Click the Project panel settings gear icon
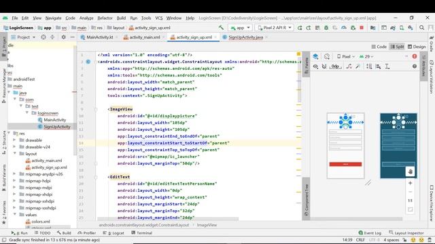Viewport: 435px width, 244px height. [x=63, y=37]
